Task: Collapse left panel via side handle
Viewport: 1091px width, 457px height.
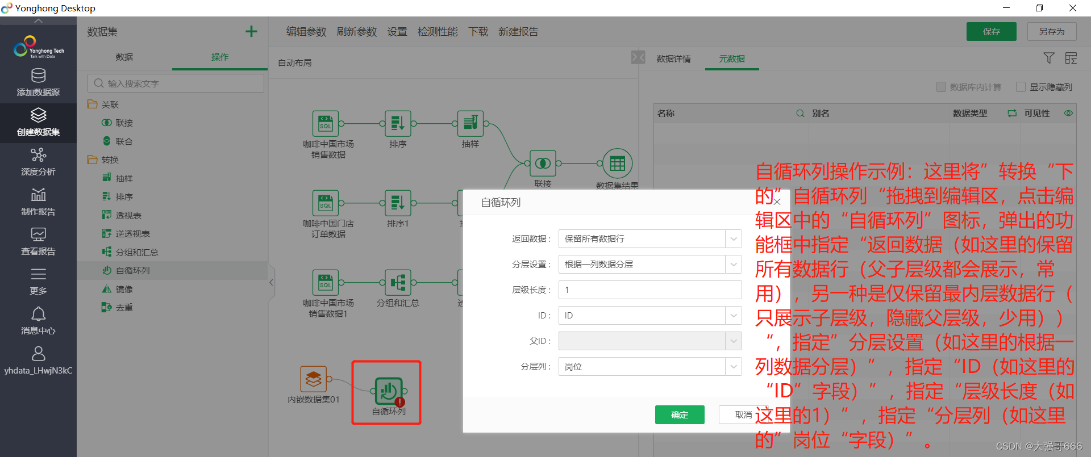Action: point(271,282)
